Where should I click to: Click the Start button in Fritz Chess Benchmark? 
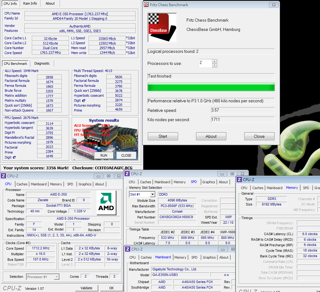(x=163, y=136)
